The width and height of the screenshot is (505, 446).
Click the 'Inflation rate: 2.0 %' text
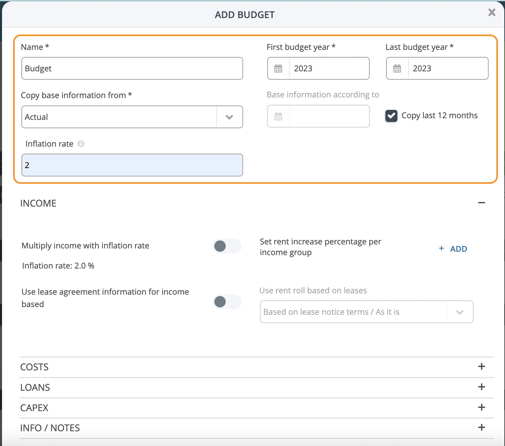click(58, 266)
